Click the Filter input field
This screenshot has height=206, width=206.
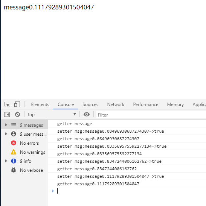click(151, 115)
